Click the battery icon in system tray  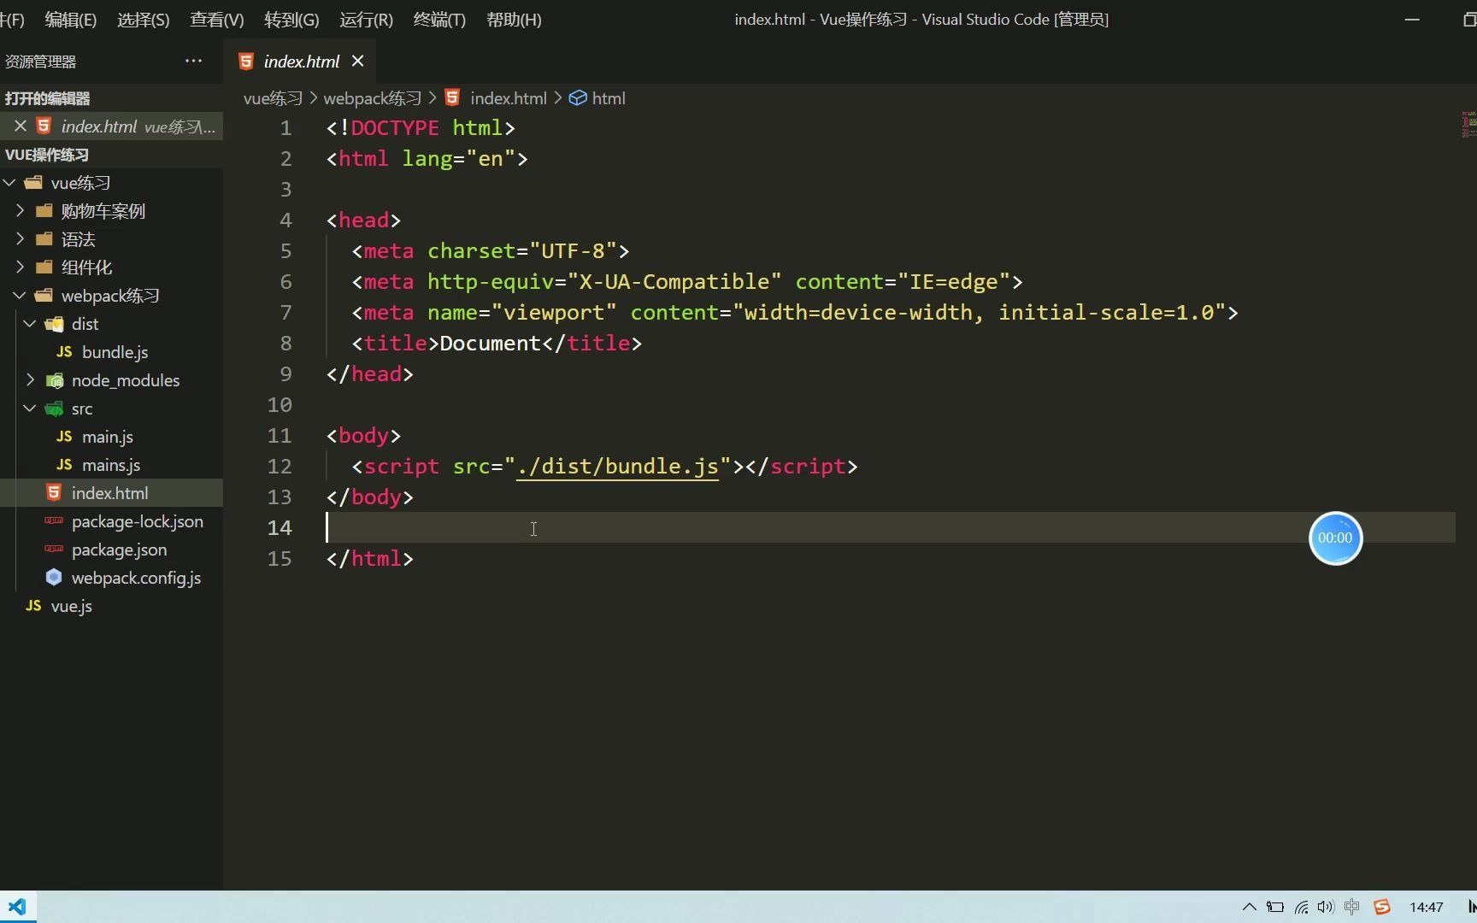point(1275,907)
